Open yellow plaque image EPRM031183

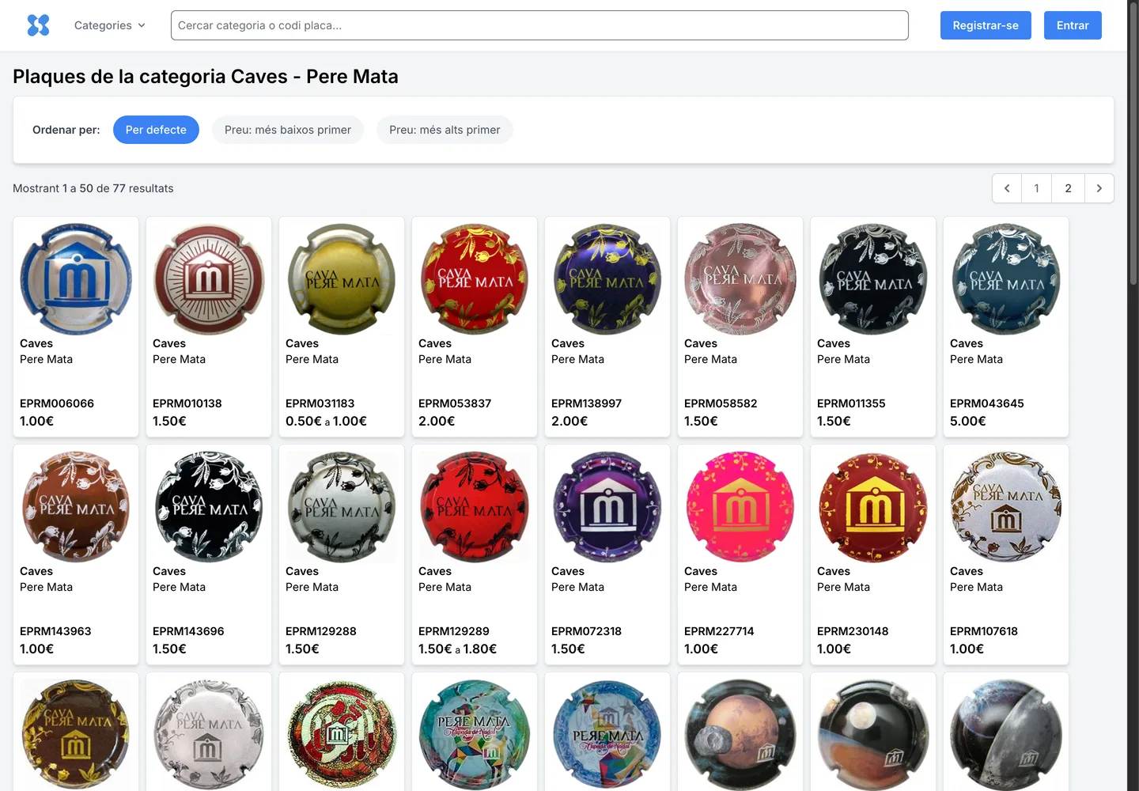342,279
